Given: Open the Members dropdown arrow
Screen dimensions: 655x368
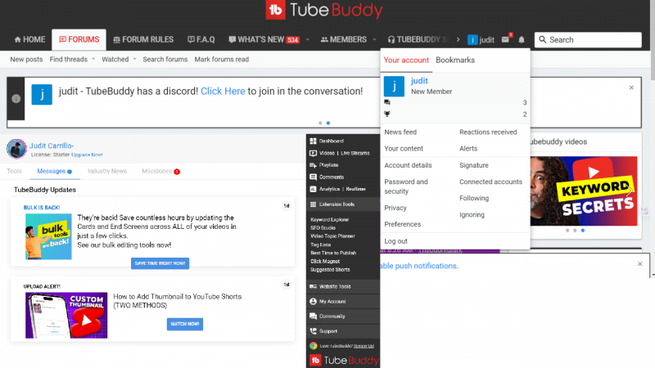Looking at the screenshot, I should click(375, 39).
